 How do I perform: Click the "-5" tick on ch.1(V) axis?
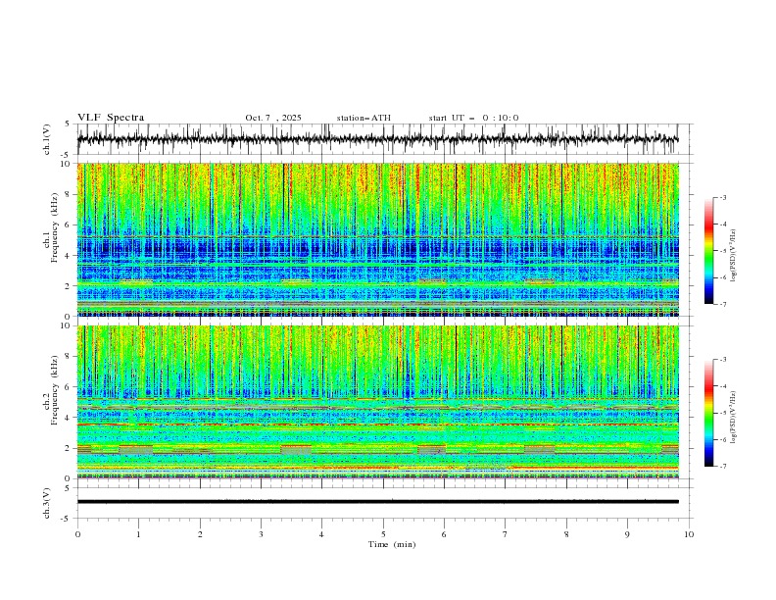pos(67,155)
